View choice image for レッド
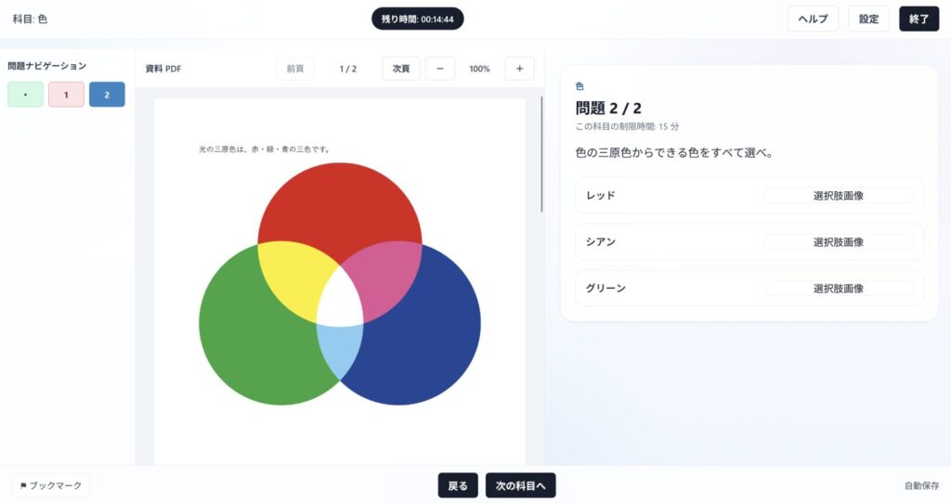This screenshot has height=503, width=951. [x=838, y=195]
